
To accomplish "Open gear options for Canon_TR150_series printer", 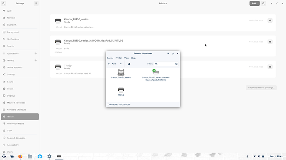I will (x=270, y=21).
